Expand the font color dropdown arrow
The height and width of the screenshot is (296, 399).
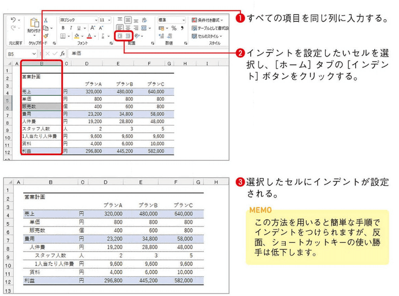tap(95, 36)
